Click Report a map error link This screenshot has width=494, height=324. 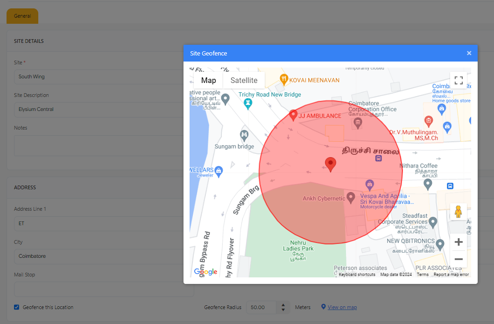click(x=451, y=275)
